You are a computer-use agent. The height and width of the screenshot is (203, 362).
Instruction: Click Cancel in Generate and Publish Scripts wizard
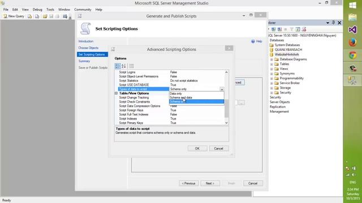tap(253, 183)
